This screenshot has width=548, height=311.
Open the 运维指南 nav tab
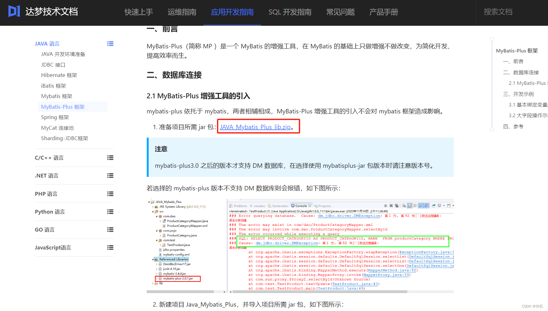[182, 12]
